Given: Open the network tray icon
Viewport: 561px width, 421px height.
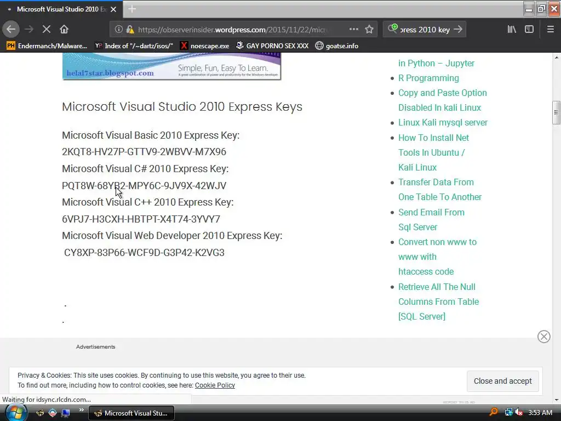Looking at the screenshot, I should 508,412.
